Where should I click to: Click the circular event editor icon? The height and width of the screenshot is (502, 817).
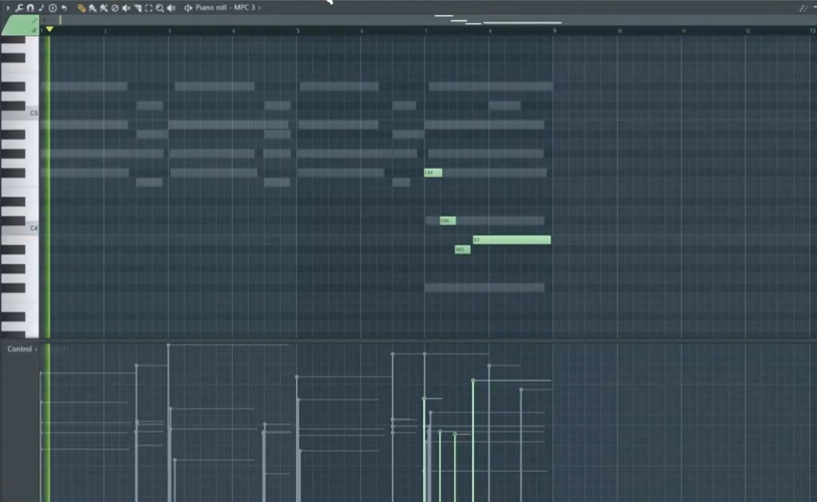click(x=53, y=8)
